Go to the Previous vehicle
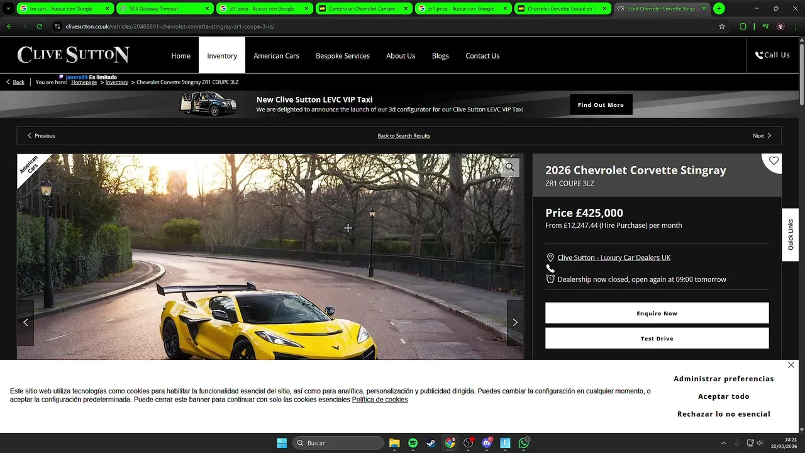The image size is (805, 453). tap(41, 136)
